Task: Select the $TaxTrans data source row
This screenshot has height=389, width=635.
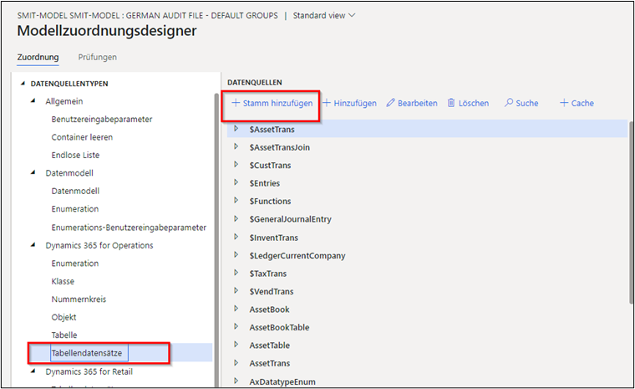Action: (x=270, y=274)
